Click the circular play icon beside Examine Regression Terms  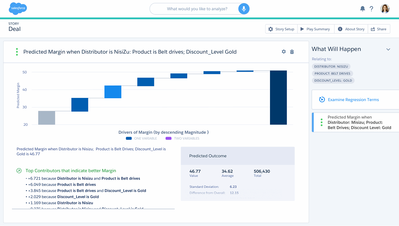pos(322,100)
